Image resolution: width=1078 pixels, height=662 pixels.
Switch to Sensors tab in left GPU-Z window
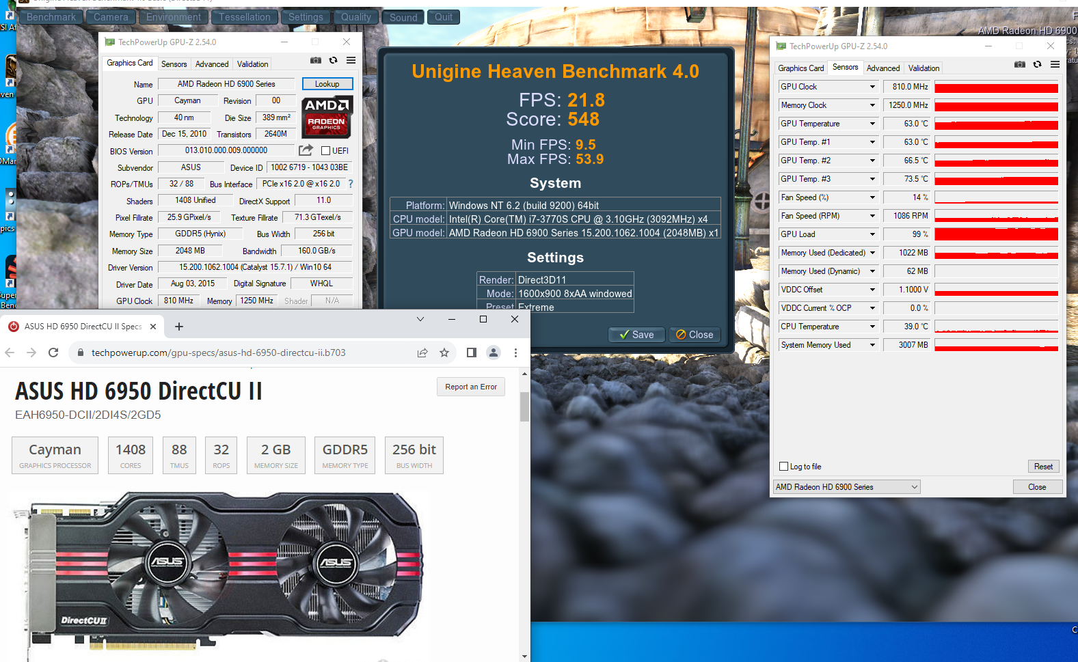tap(174, 64)
